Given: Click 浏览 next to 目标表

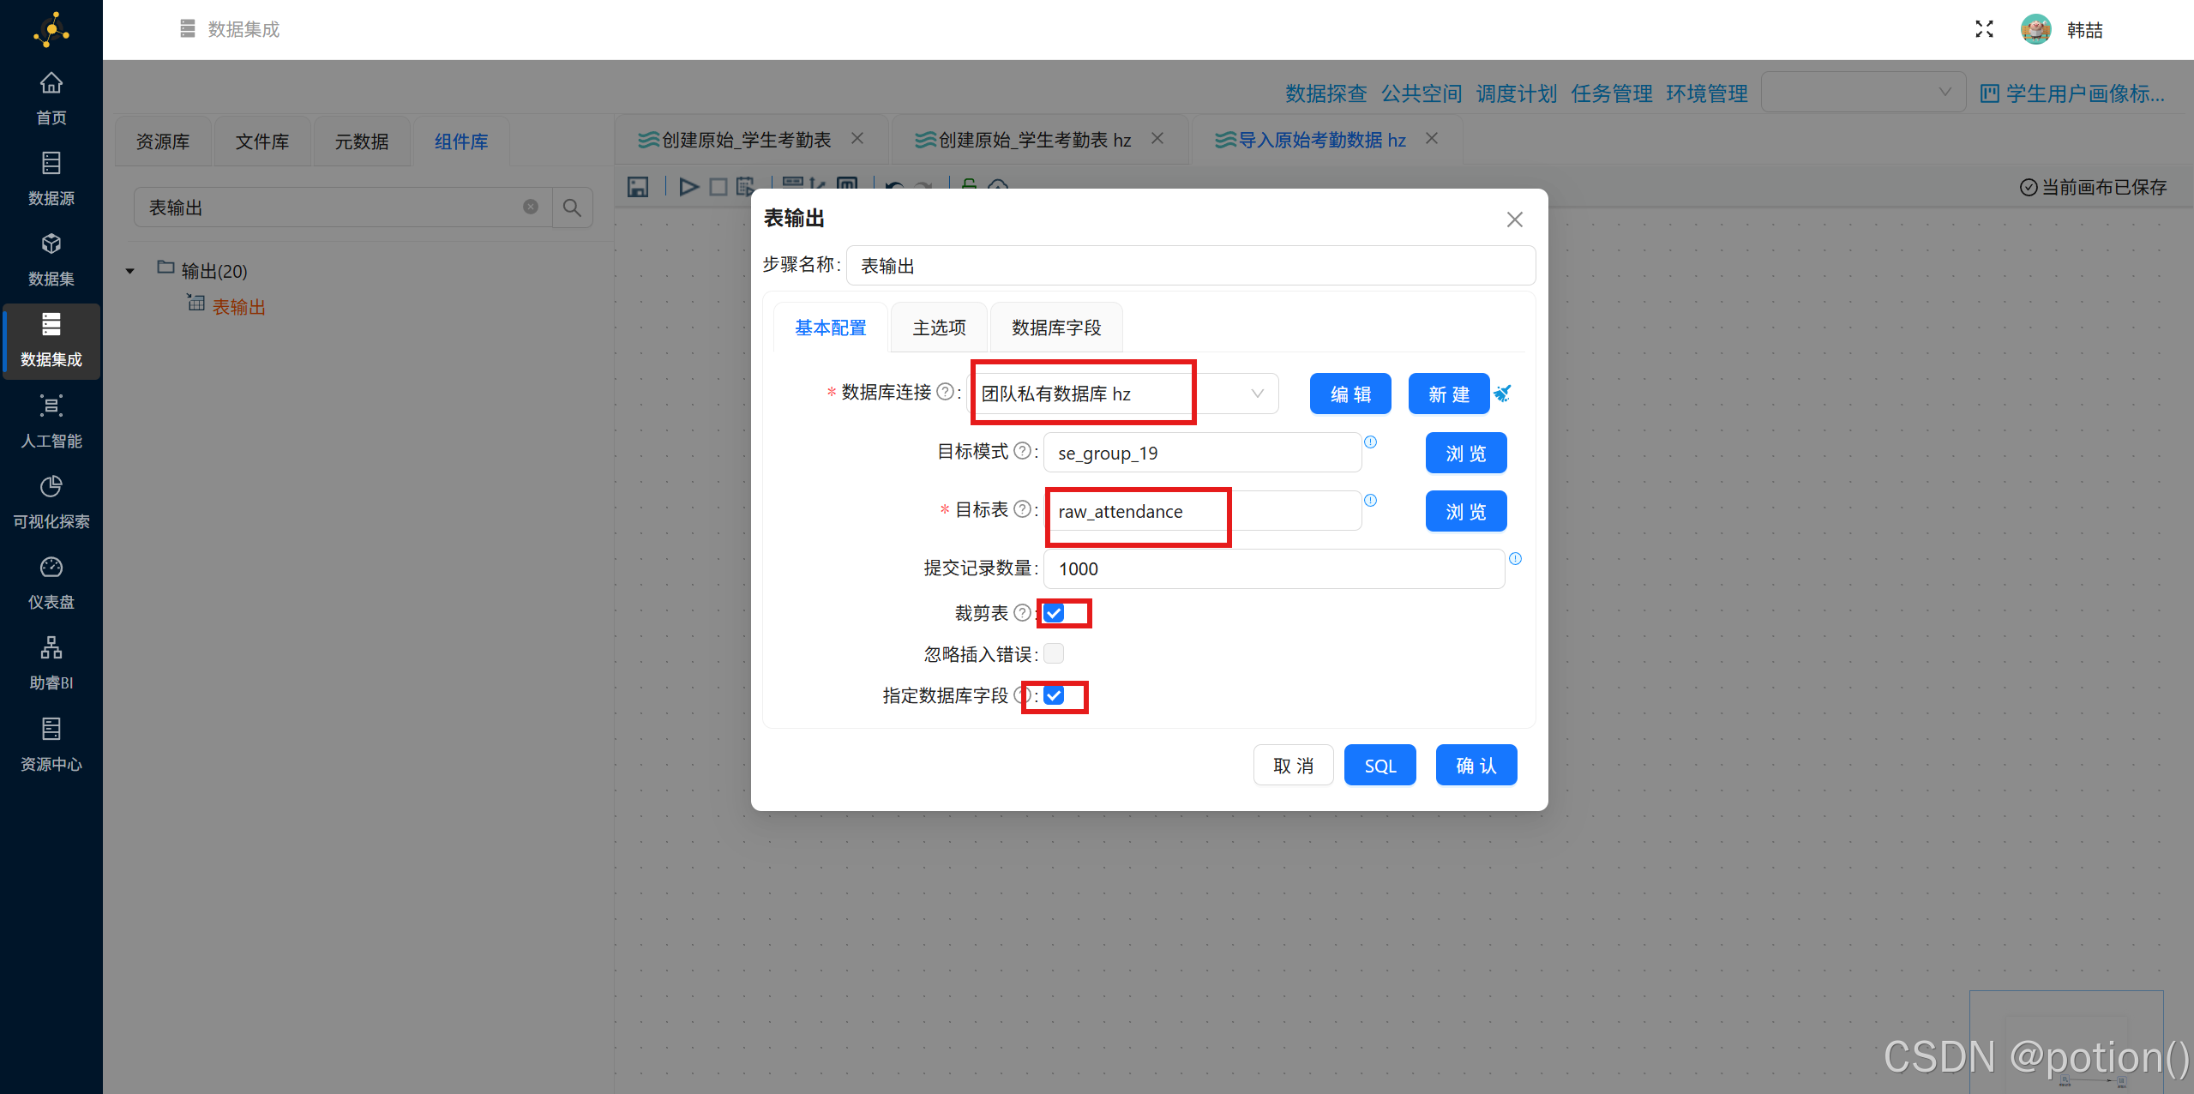Looking at the screenshot, I should coord(1466,511).
